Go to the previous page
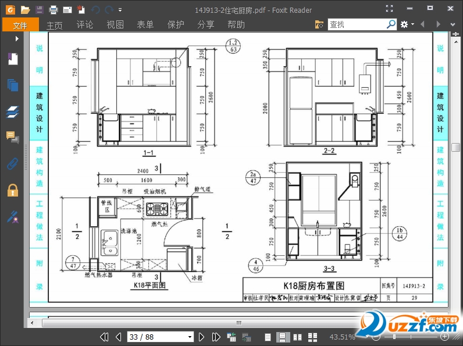The image size is (463, 346). click(119, 337)
